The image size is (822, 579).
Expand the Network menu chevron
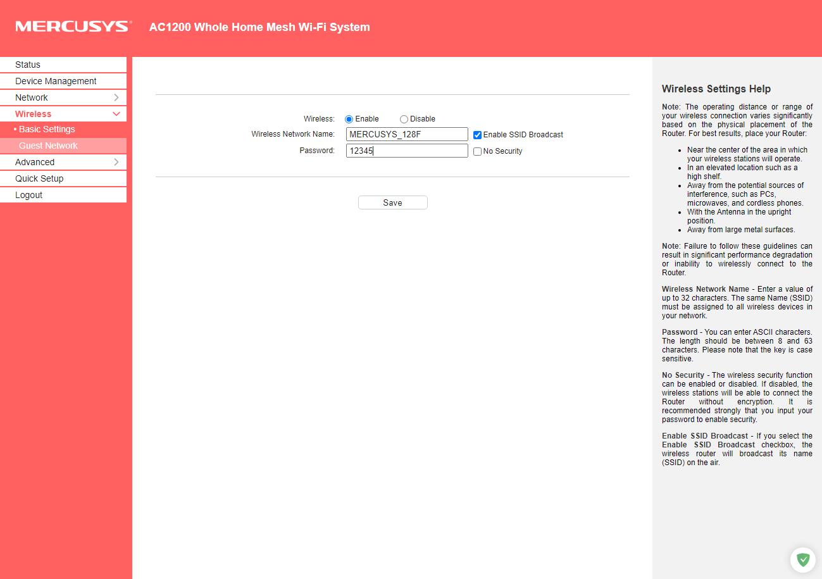(x=116, y=97)
